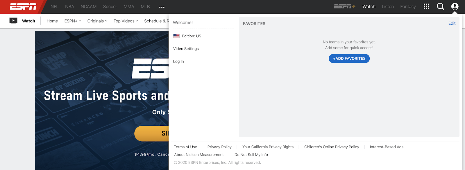Screen dimensions: 465x170
Task: Click the ESPN logo
Action: [23, 7]
